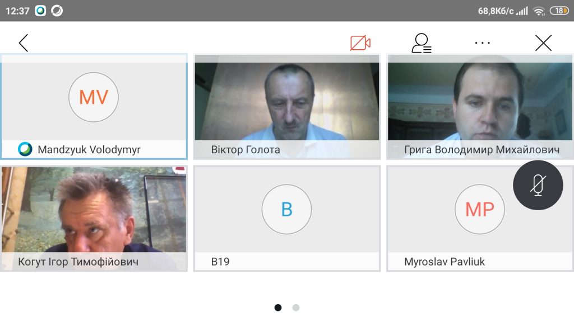Open the three-dot more options menu
The width and height of the screenshot is (574, 322).
[482, 43]
